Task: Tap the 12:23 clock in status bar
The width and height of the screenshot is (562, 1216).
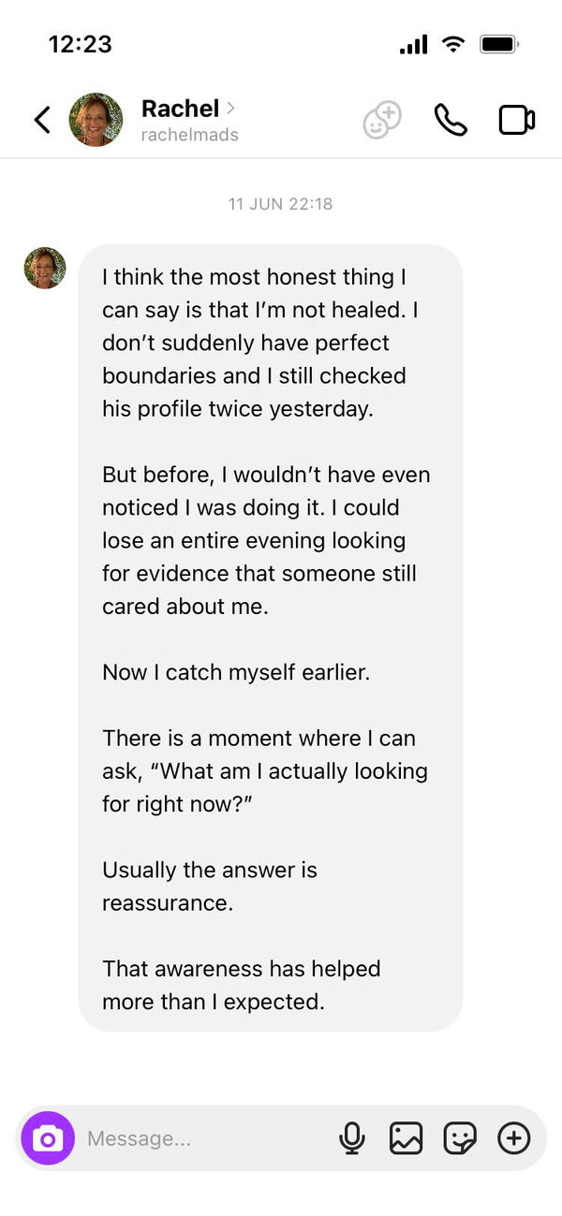Action: coord(80,44)
